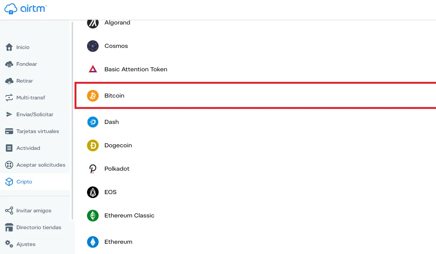
Task: Click the Algorand coin icon
Action: (x=93, y=23)
